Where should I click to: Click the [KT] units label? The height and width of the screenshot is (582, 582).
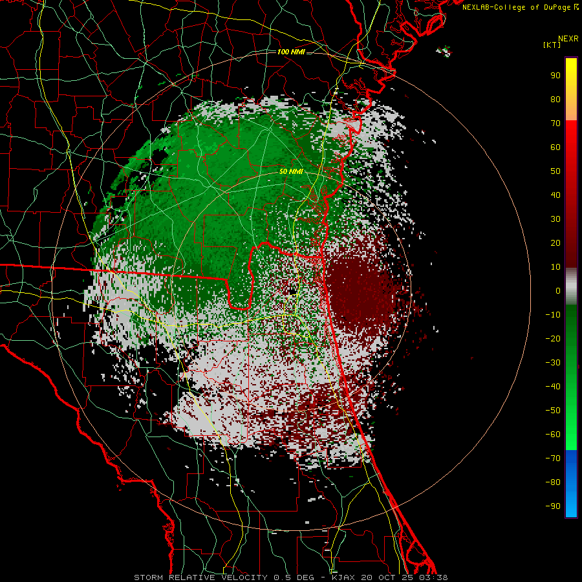click(552, 45)
